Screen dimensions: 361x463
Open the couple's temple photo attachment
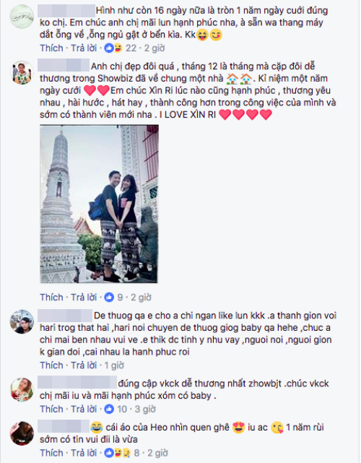[99, 204]
